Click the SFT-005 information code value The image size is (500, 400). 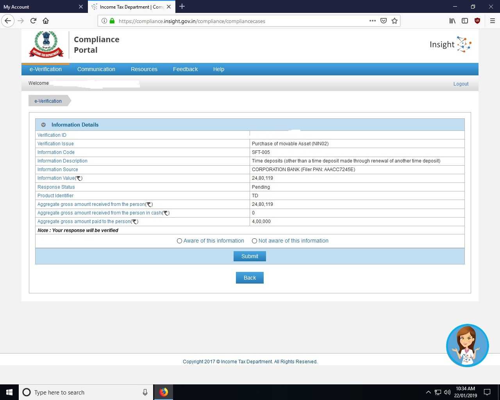(x=261, y=152)
